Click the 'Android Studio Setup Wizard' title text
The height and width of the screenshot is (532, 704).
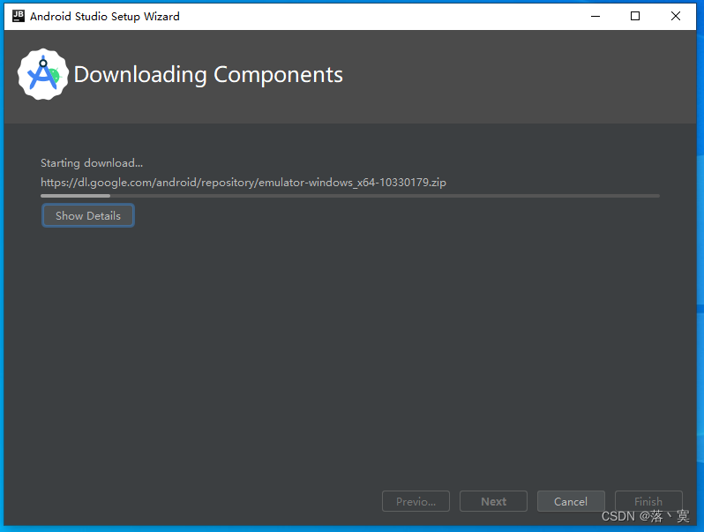point(105,17)
